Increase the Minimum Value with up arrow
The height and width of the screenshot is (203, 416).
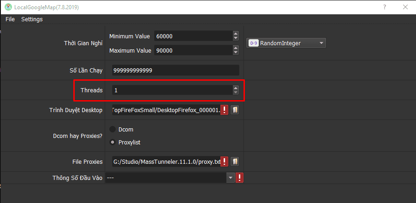236,34
